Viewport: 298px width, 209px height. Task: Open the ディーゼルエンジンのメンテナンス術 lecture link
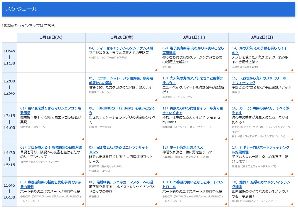tap(124, 48)
